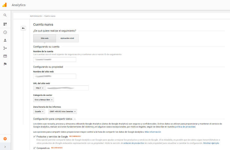Toggle Productos y servicios de Google checkbox
Viewport: 230px width, 150px height.
(34, 137)
